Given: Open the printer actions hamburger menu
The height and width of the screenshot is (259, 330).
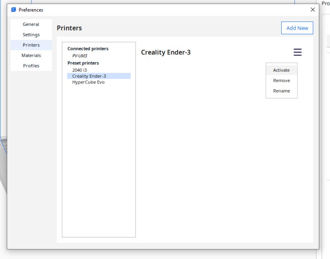Looking at the screenshot, I should (x=297, y=52).
